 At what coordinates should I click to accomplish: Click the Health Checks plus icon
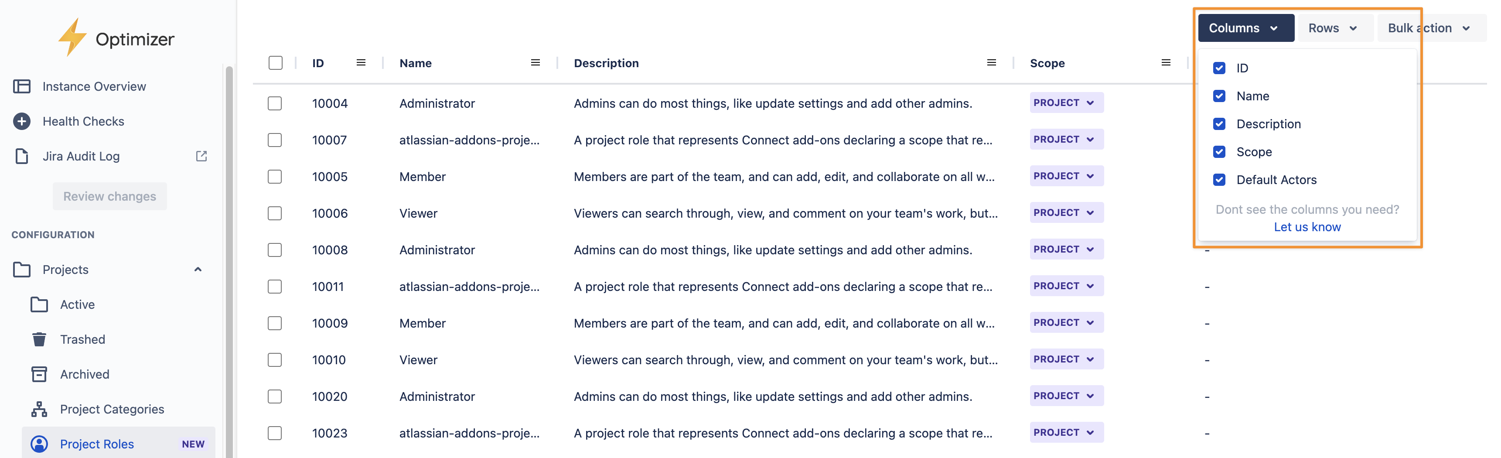pyautogui.click(x=22, y=121)
